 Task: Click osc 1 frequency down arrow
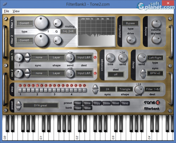(27, 60)
